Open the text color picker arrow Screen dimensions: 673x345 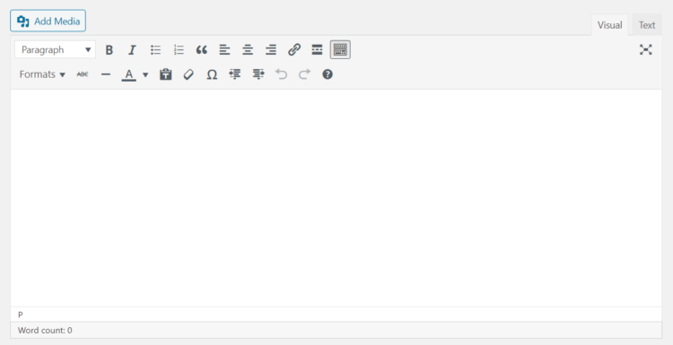[145, 74]
